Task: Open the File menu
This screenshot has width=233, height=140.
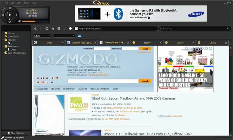Action: (6, 3)
